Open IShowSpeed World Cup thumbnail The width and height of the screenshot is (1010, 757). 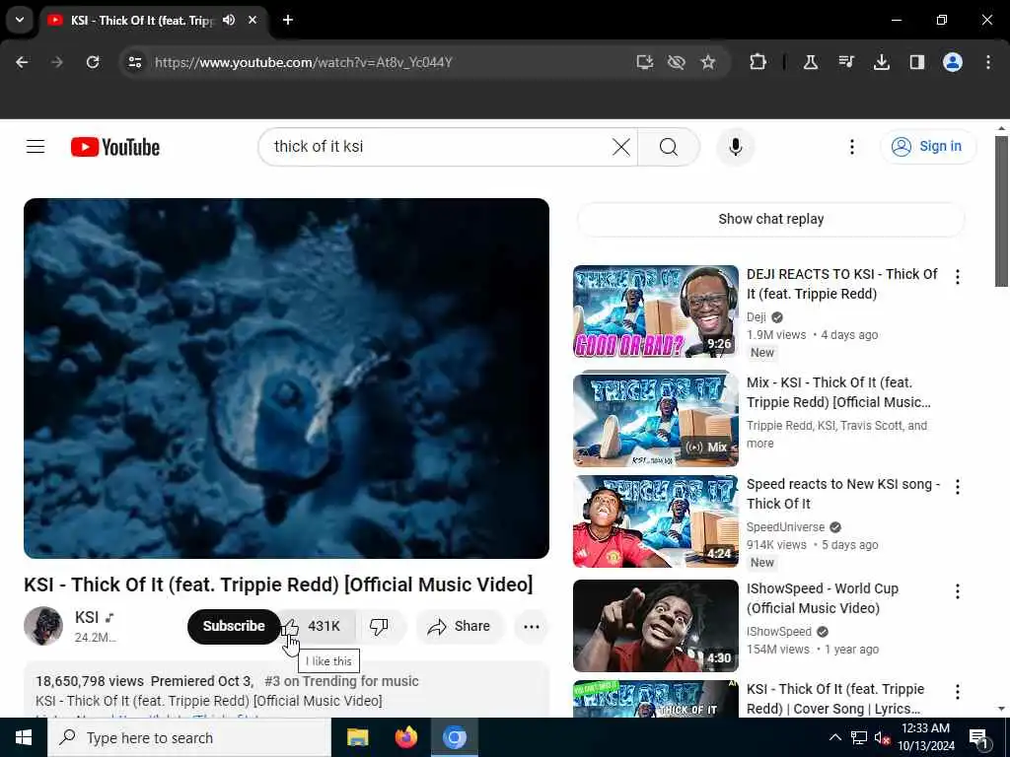[x=656, y=626]
